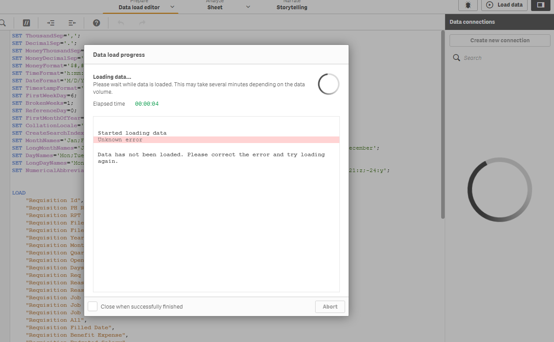Image resolution: width=554 pixels, height=342 pixels.
Task: Click the search icon in Data connections
Action: (457, 57)
